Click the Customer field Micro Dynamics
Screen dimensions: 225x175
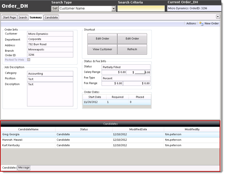point(50,34)
